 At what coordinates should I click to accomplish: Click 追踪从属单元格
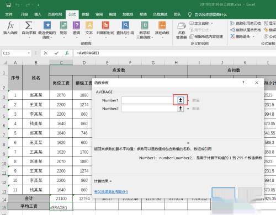pos(246,30)
